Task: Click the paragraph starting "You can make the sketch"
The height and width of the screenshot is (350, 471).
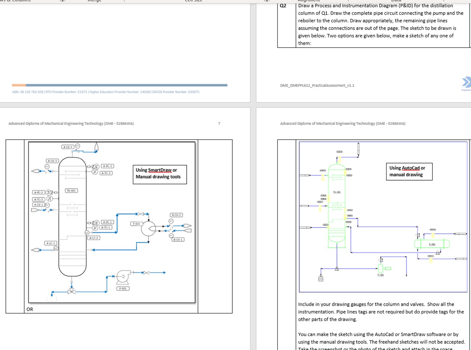Action: (x=381, y=342)
